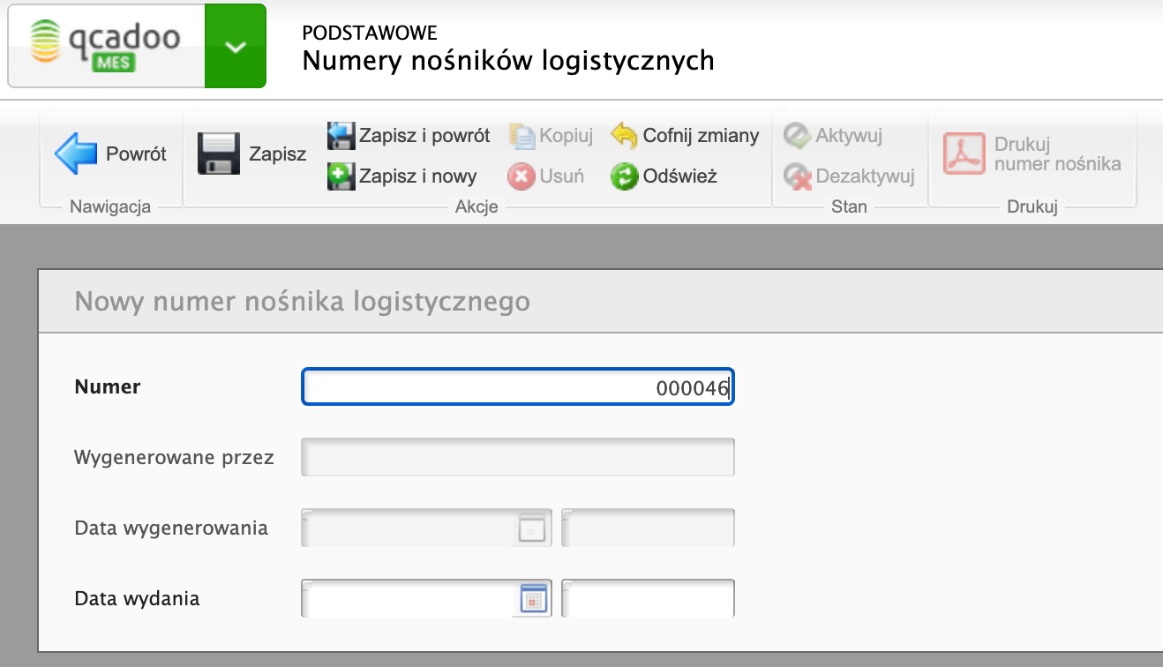Click the PODSTAWOWE category text

pos(370,33)
